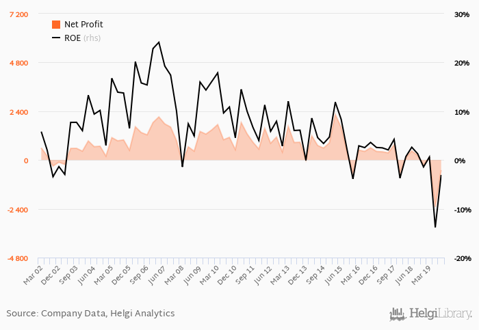This screenshot has height=330, width=479.
Task: Click the highest ROE line peak
Action: coord(159,42)
